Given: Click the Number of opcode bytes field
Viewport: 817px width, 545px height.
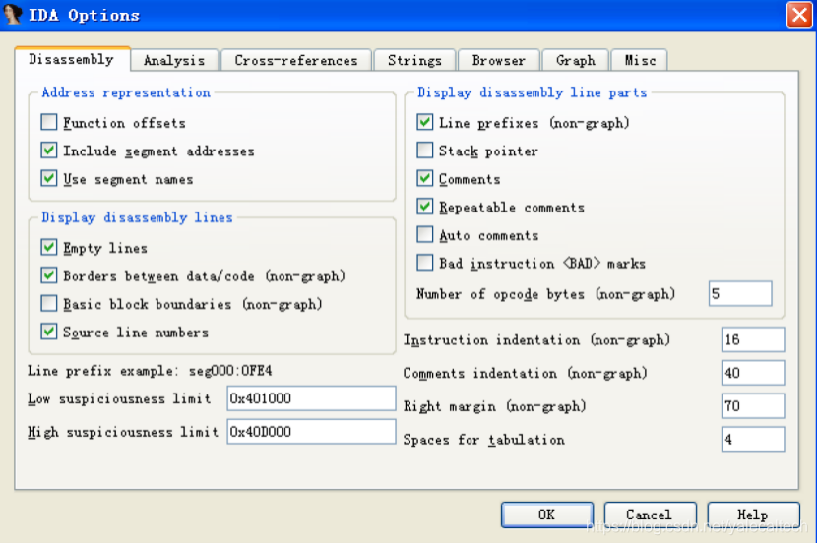Looking at the screenshot, I should (x=740, y=293).
